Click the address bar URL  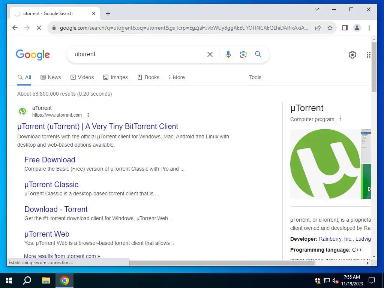[x=184, y=28]
